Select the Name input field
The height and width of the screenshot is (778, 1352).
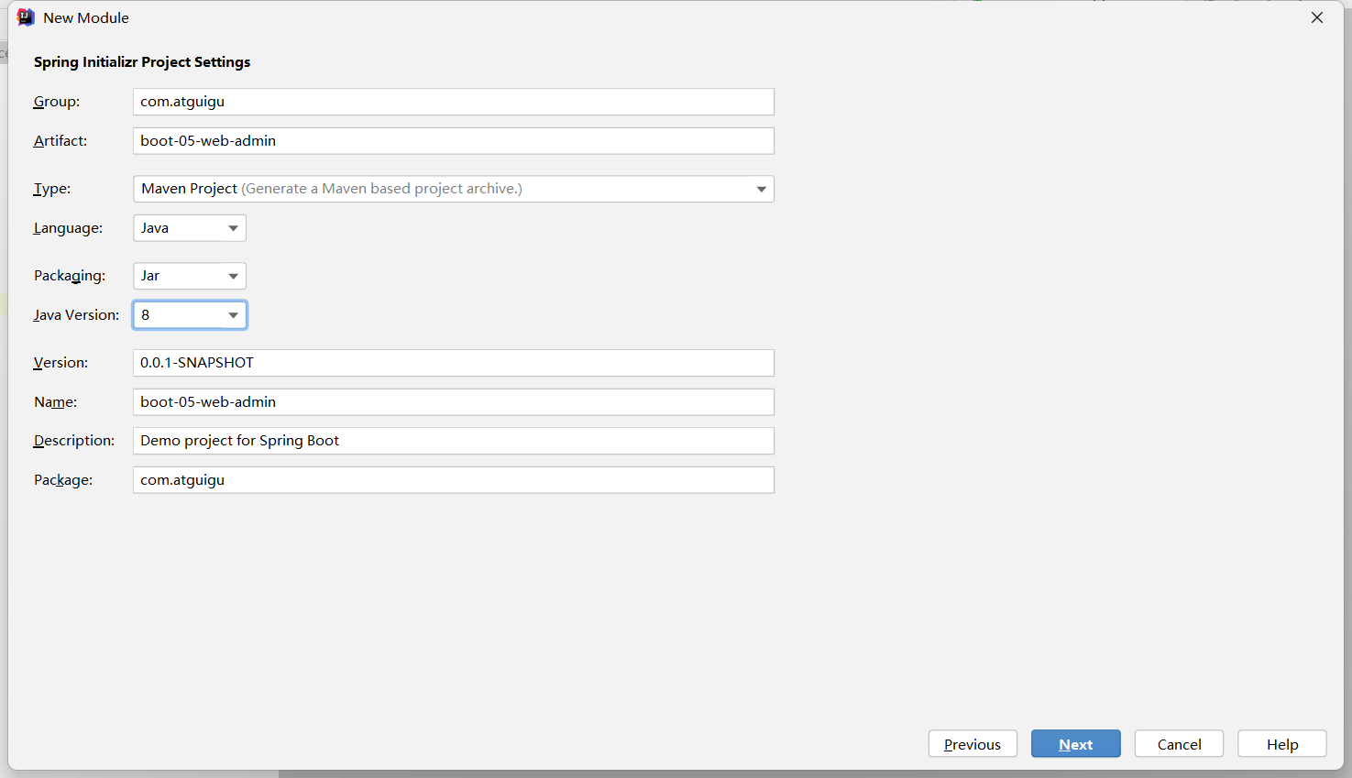click(453, 402)
